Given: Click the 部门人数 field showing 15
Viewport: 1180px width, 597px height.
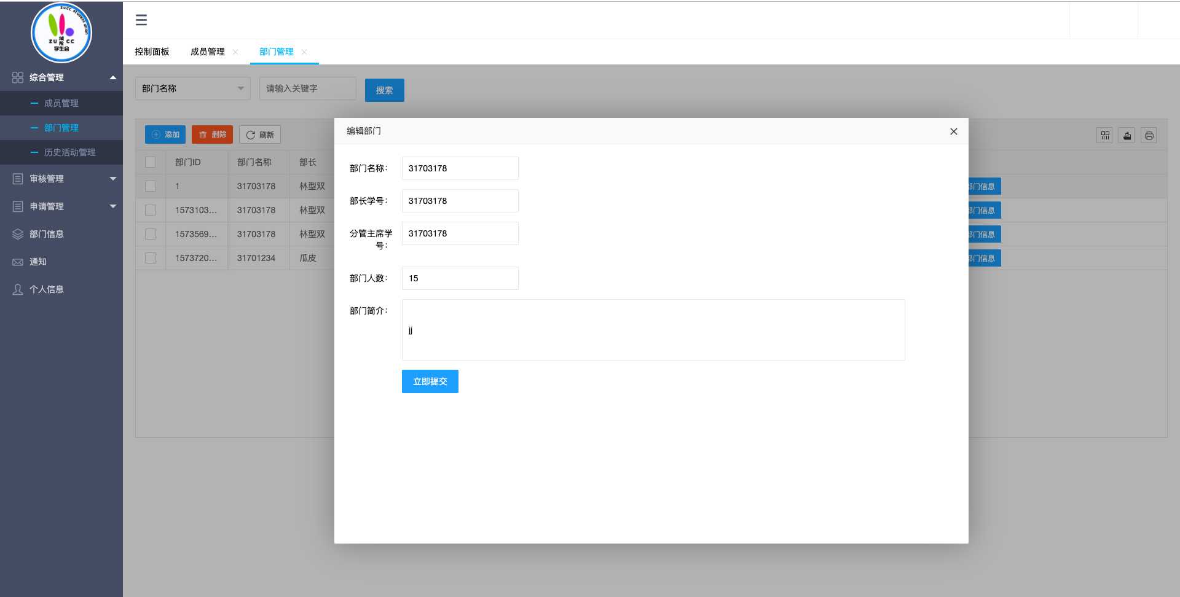Looking at the screenshot, I should [460, 278].
